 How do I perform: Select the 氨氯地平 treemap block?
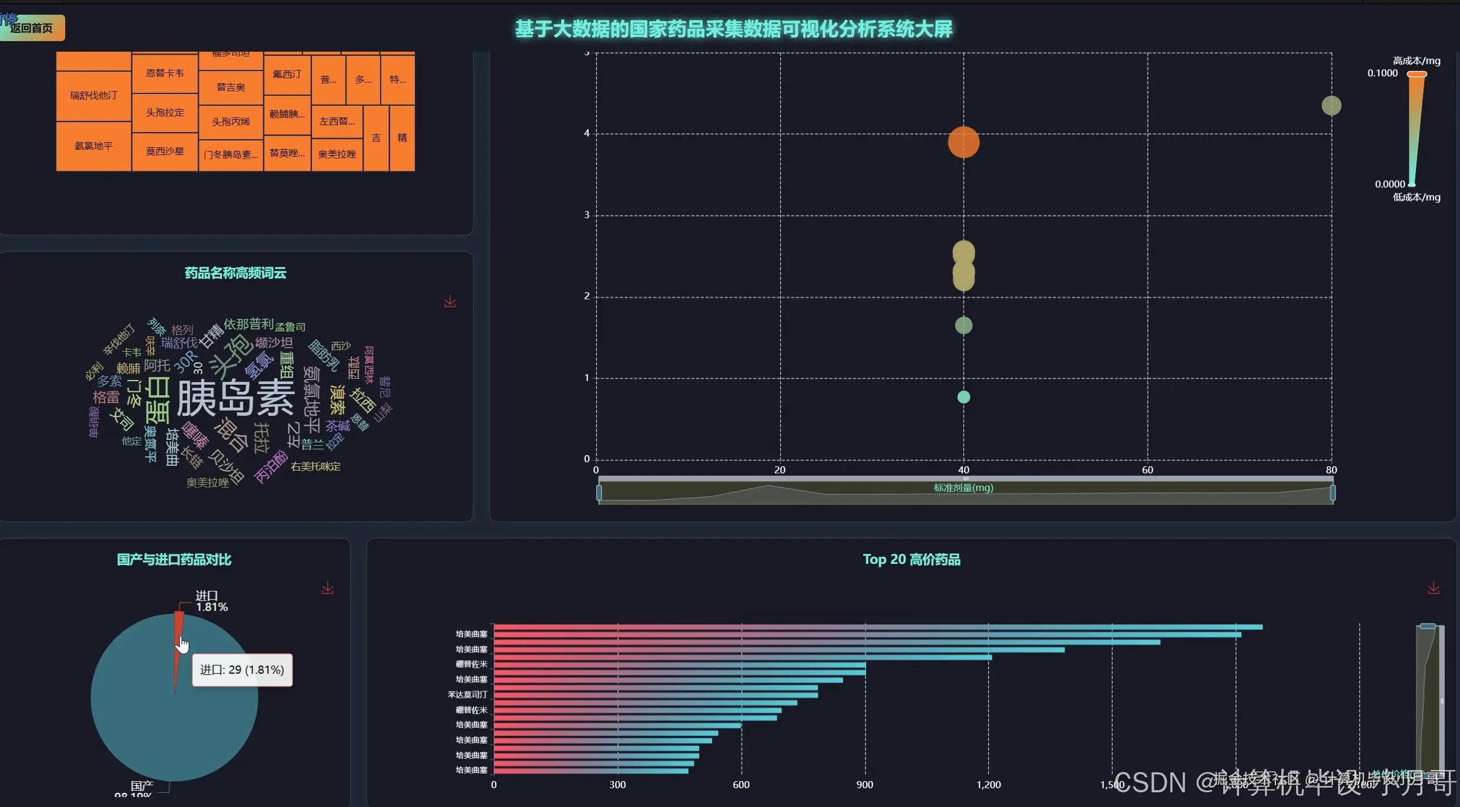point(93,146)
